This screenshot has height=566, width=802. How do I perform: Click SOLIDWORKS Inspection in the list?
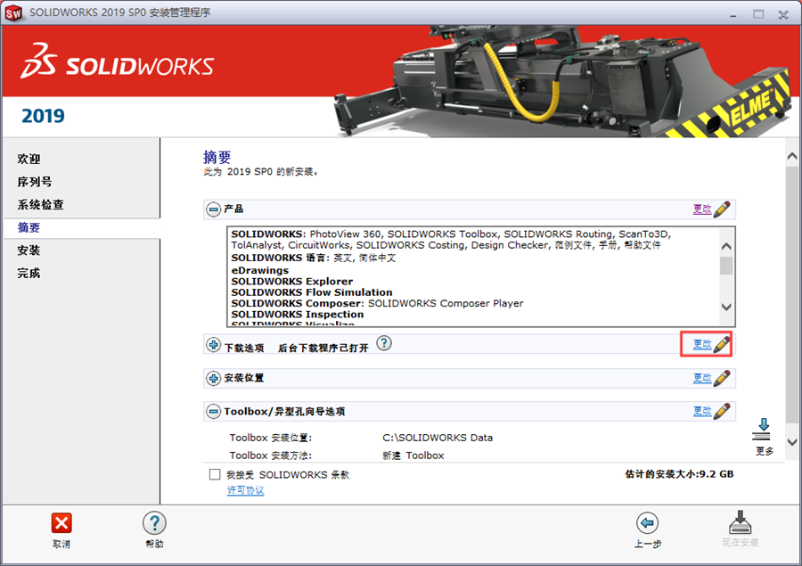click(x=297, y=315)
